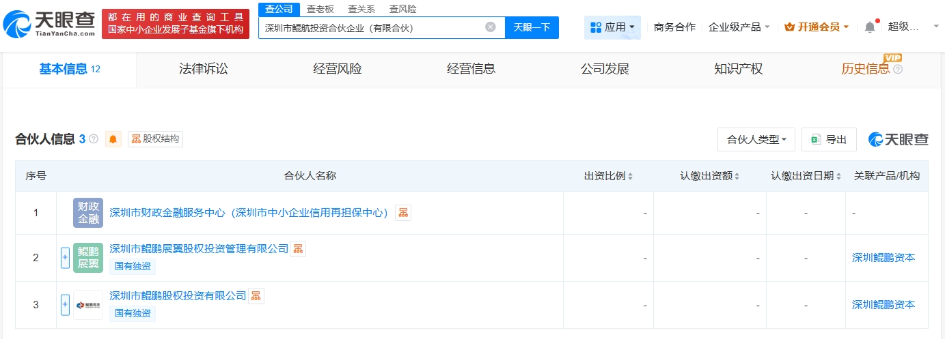The image size is (945, 339).
Task: Open equity structure icon for 深圳市鲲鹏股权投资有限公司
Action: click(256, 296)
